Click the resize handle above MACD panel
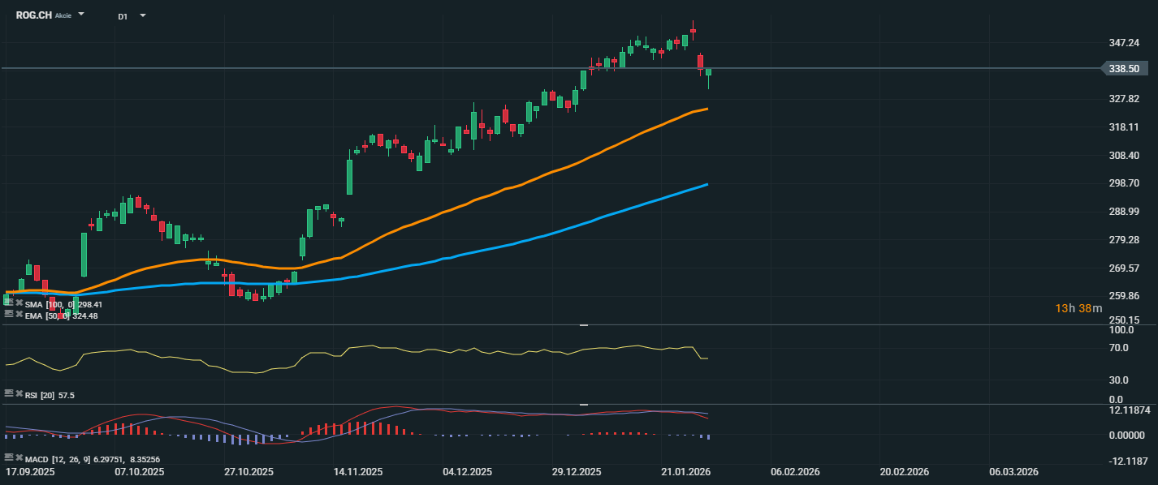Screen dimensions: 1158x485 [x=583, y=404]
